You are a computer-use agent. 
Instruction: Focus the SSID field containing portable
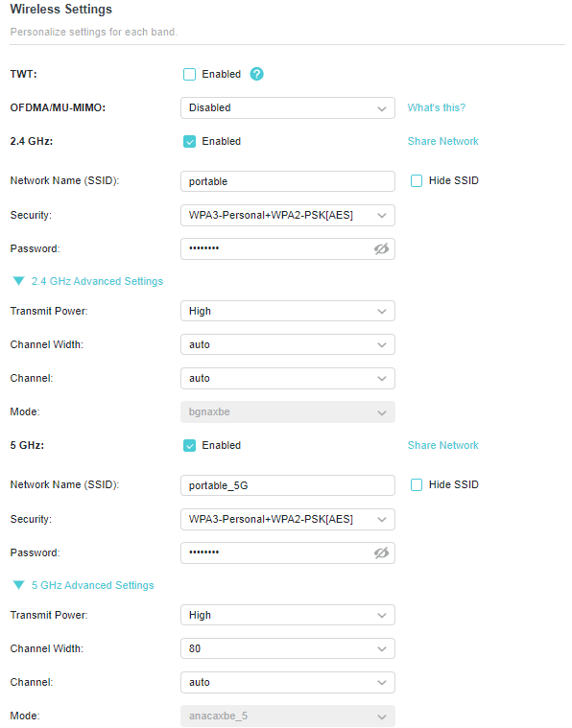pos(288,181)
